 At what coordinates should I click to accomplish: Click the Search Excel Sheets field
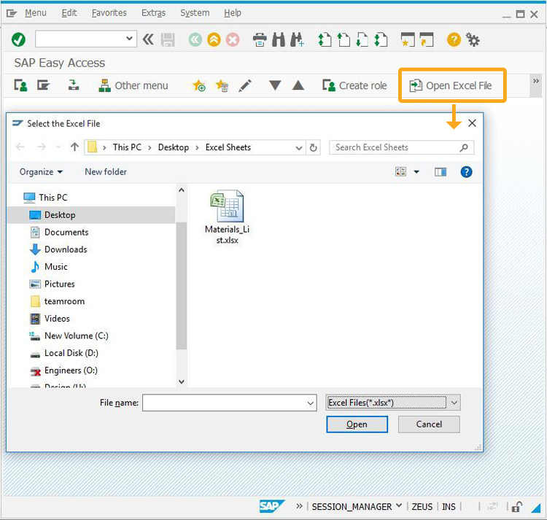tap(401, 147)
